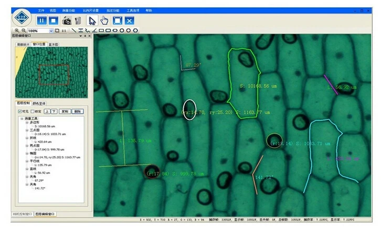Screen dimensions: 381x230
Task: Select the straight line measurement tool
Action: tap(74, 30)
